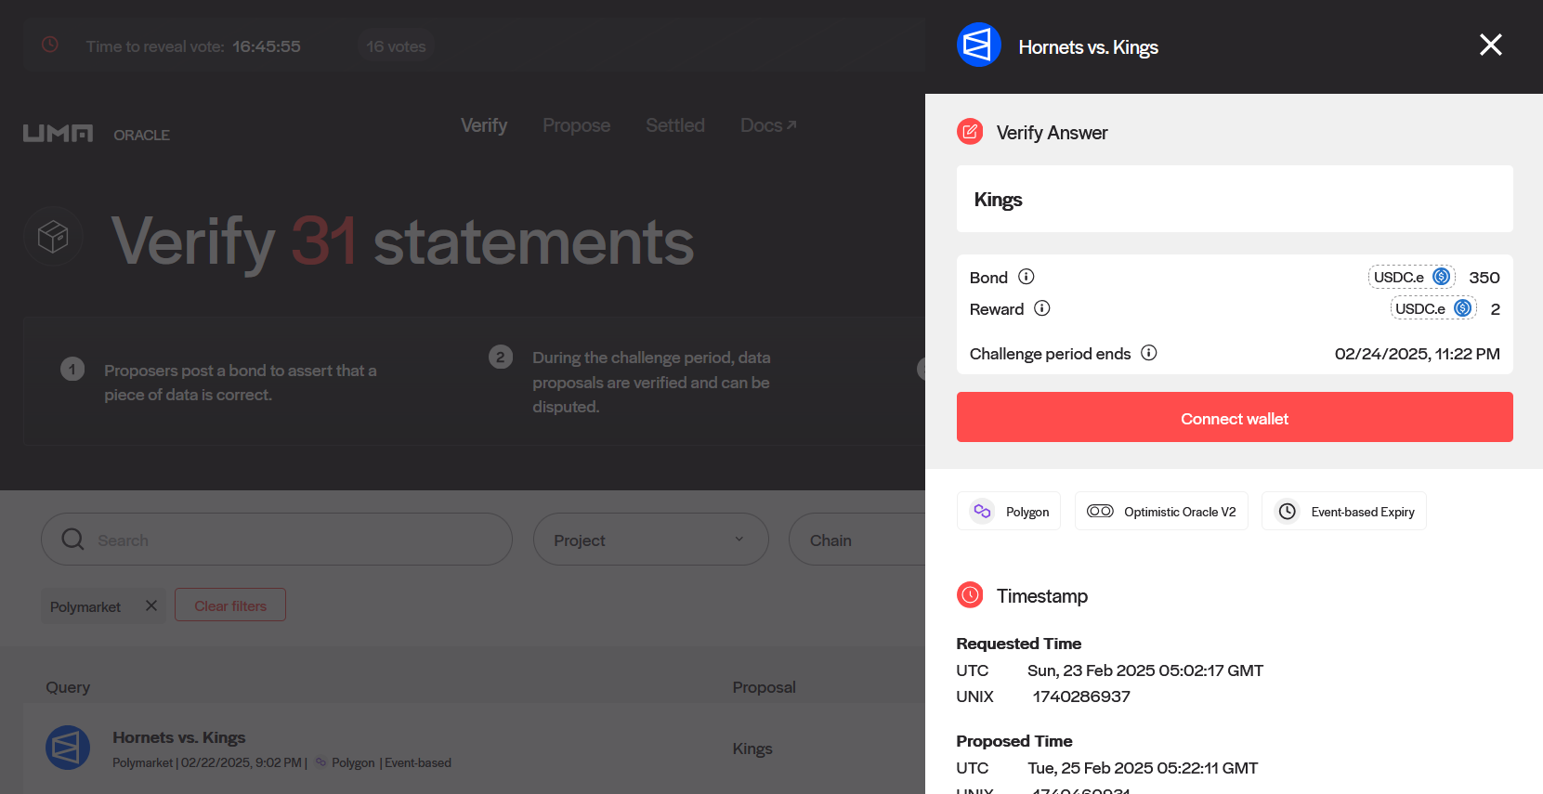Open the Propose tab
Viewport: 1543px width, 794px height.
(577, 125)
